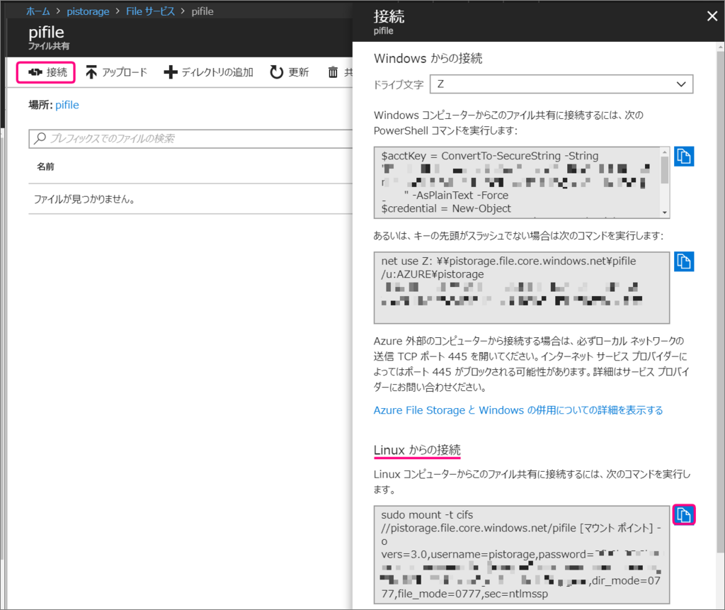The image size is (725, 610).
Task: Click the アップロード upload button
Action: [117, 72]
